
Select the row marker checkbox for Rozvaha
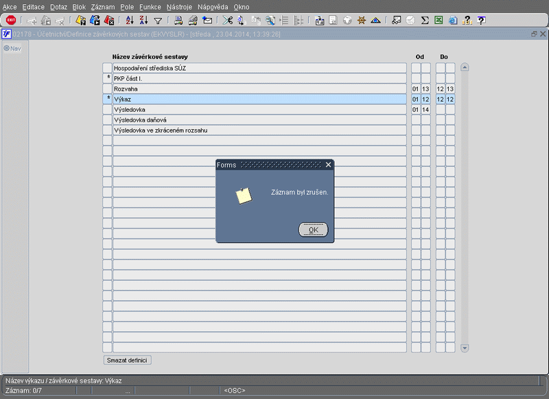(107, 89)
